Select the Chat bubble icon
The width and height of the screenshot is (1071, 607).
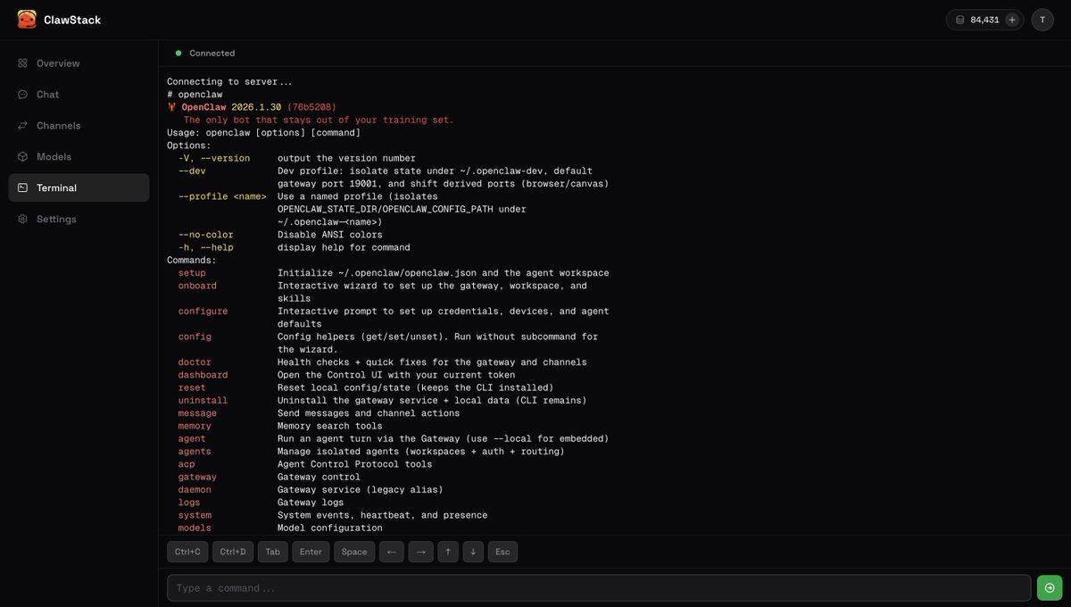tap(22, 95)
